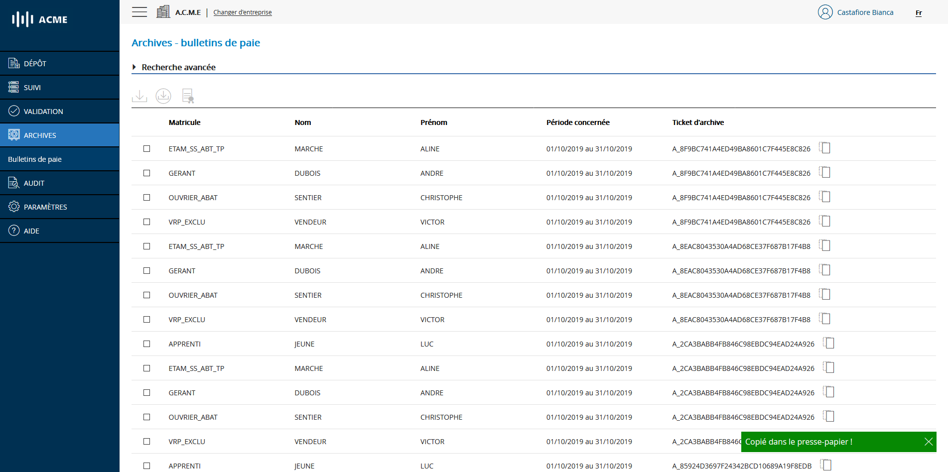Image resolution: width=948 pixels, height=472 pixels.
Task: Open the certificate document toolbar icon
Action: click(188, 96)
